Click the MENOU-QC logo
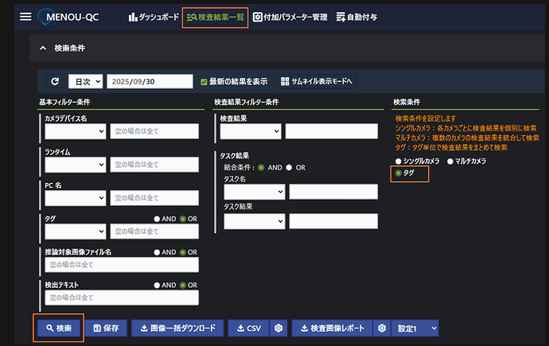The width and height of the screenshot is (549, 346). click(x=68, y=17)
